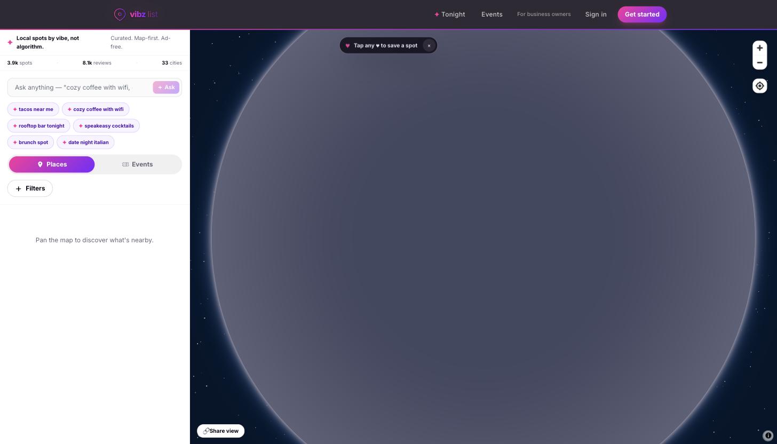Click 'Curated. Map-first. Ad-free.' text

click(x=141, y=43)
